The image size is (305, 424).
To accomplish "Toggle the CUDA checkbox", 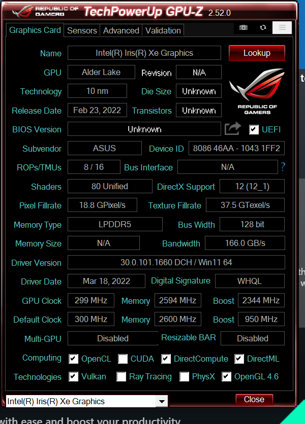I will [x=123, y=359].
